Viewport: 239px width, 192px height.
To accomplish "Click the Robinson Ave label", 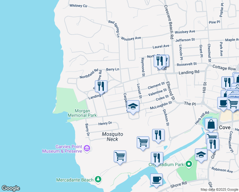I will [222, 170].
